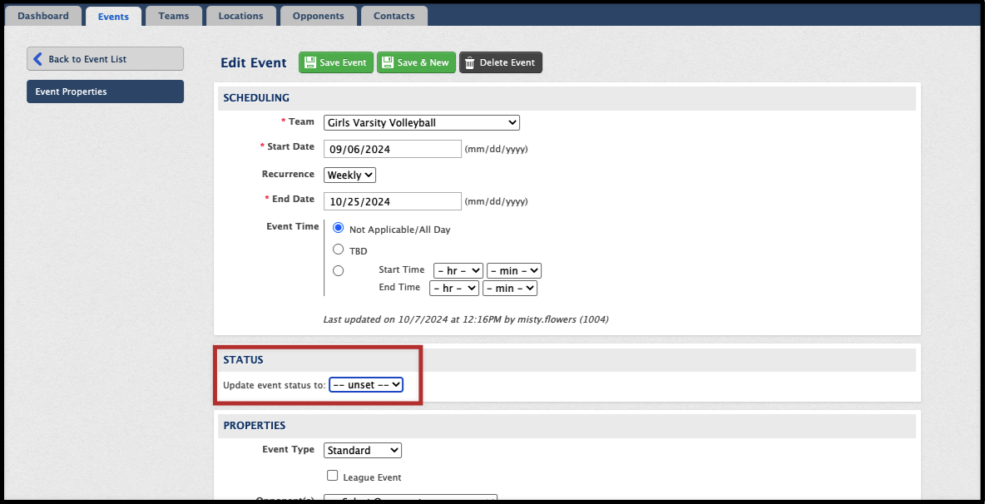Select the Not Applicable/All Day radio button
The image size is (985, 504).
[338, 228]
